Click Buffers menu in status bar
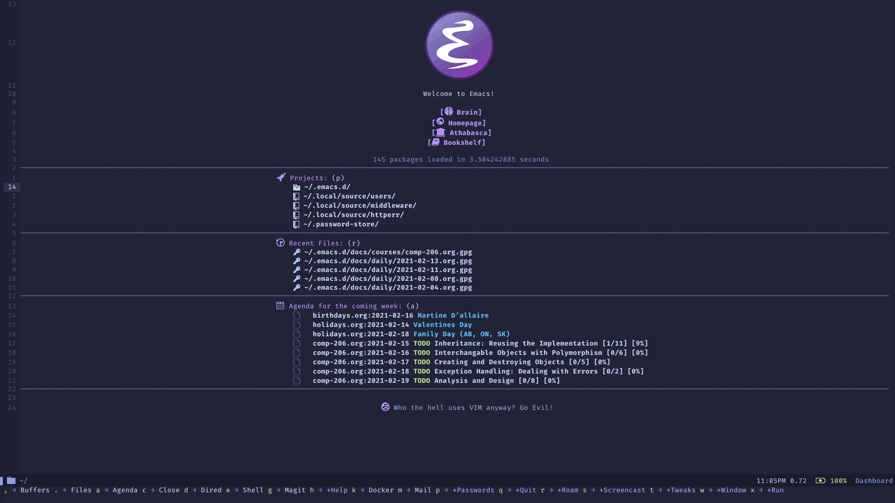895x503 pixels. pos(34,490)
